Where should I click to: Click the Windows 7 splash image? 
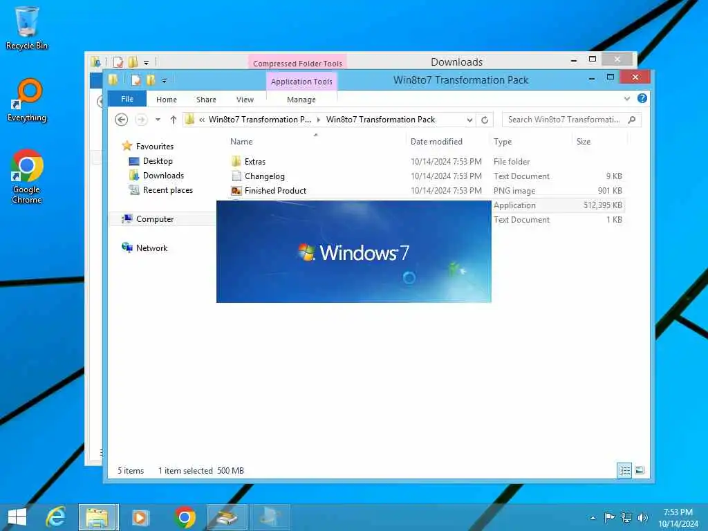coord(353,252)
